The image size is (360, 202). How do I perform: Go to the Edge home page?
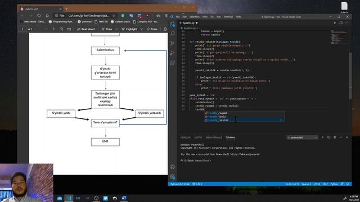[47, 16]
